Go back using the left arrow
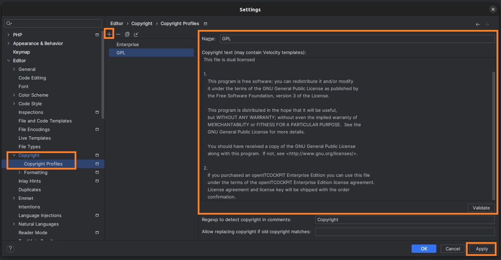 click(478, 24)
